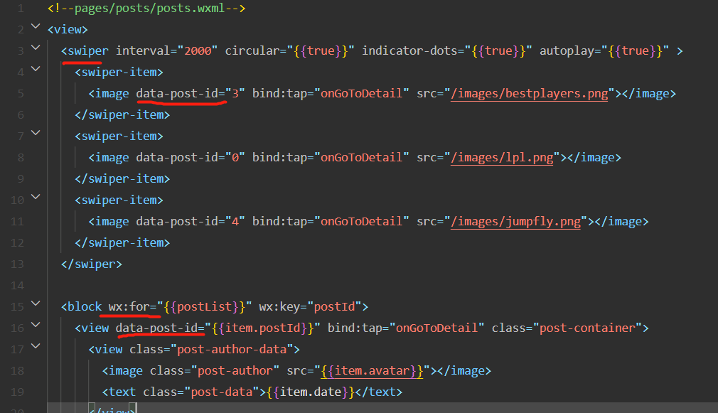This screenshot has height=413, width=718.
Task: Click onGoToDetail handler on line 8
Action: pos(361,158)
